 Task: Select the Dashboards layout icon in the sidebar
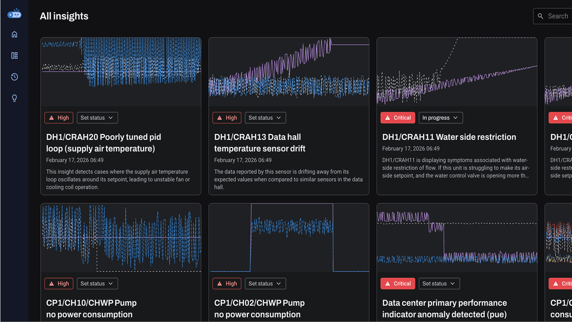pyautogui.click(x=14, y=55)
